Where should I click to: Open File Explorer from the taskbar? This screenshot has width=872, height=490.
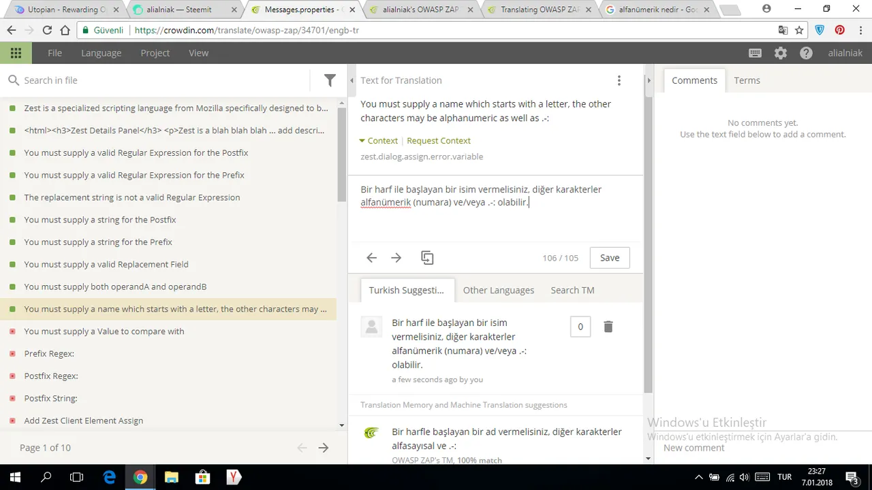171,477
